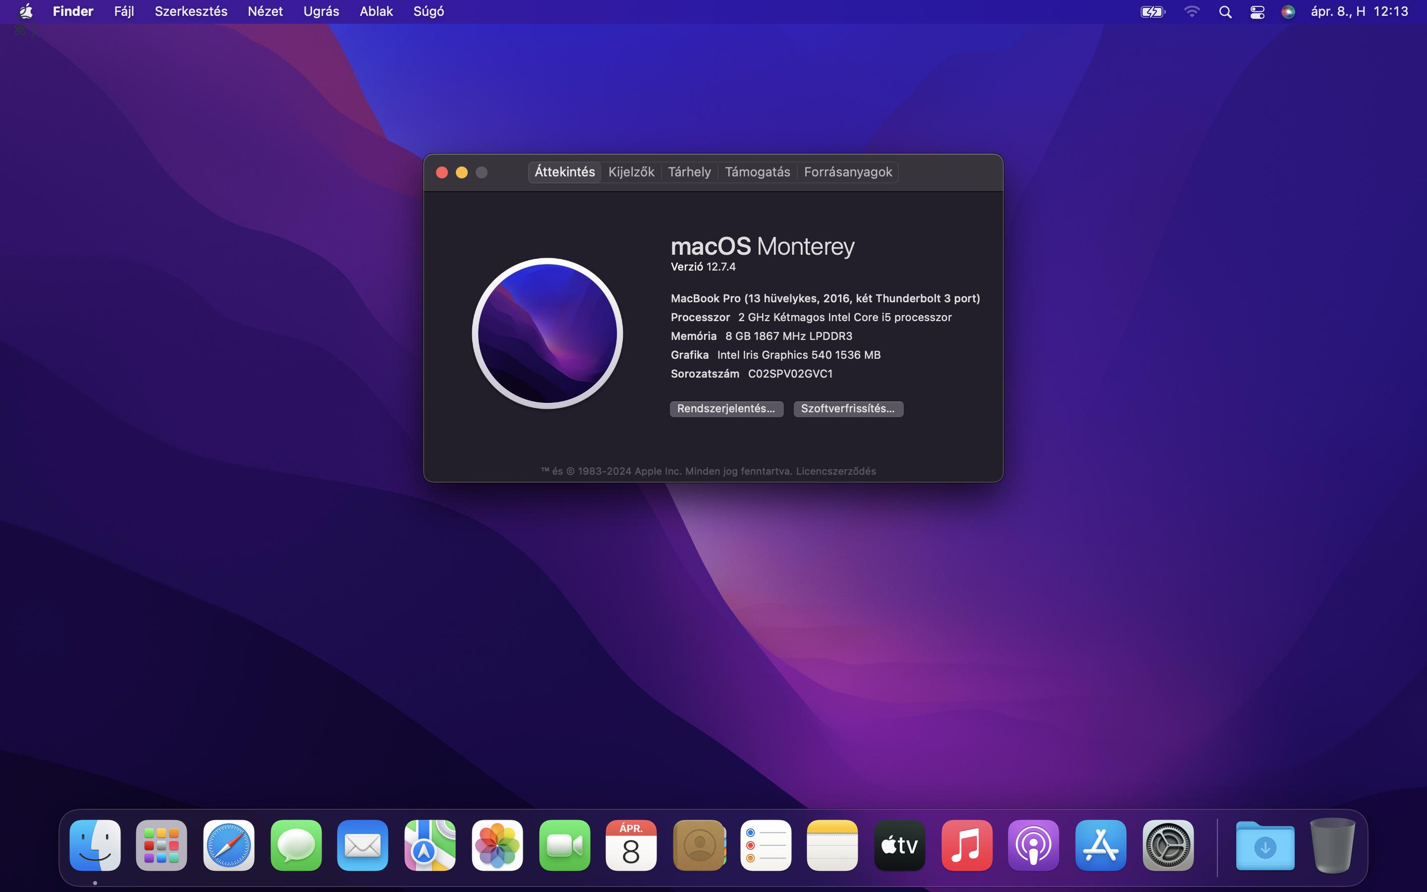Open Reminders app in the Dock

click(x=766, y=845)
